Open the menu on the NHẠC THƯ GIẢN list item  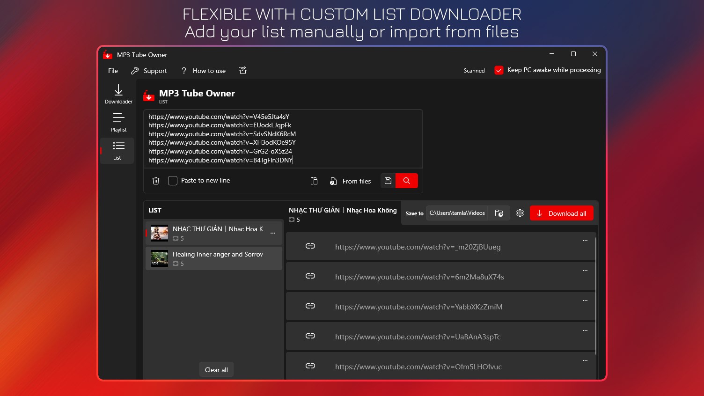[273, 232]
